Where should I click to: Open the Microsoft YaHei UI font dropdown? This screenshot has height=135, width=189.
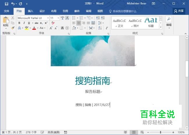click(48, 18)
